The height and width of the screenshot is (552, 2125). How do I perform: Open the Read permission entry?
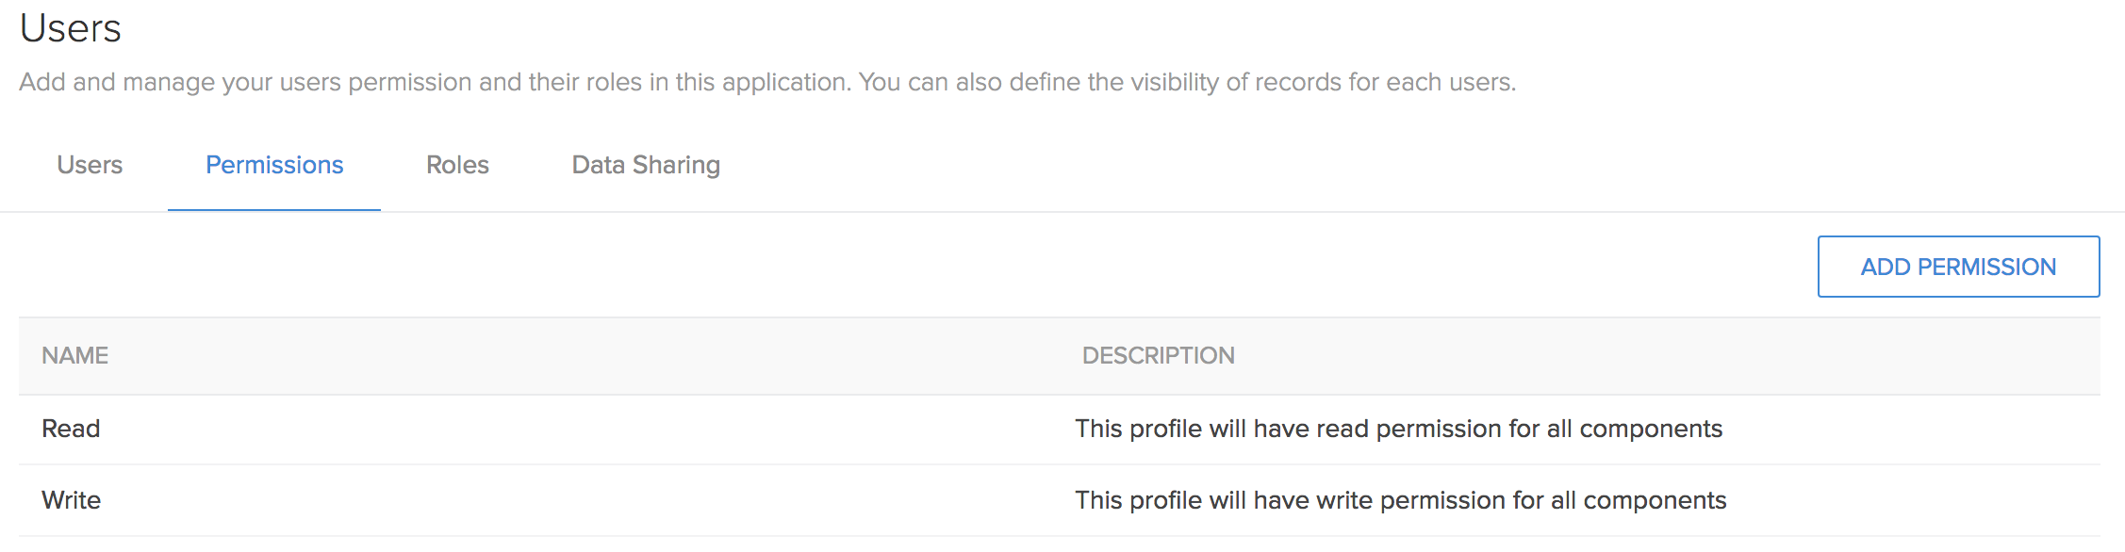coord(71,429)
